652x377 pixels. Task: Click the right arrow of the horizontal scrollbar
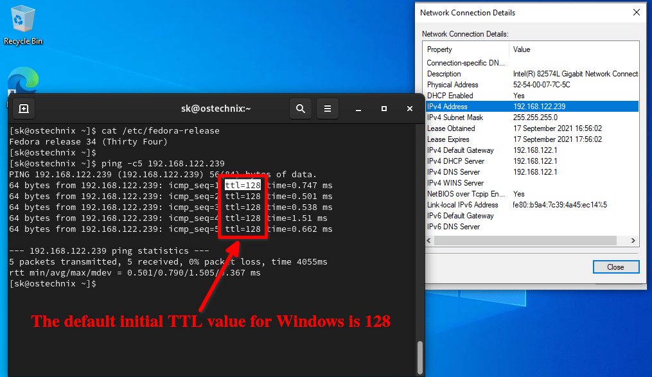click(x=633, y=241)
